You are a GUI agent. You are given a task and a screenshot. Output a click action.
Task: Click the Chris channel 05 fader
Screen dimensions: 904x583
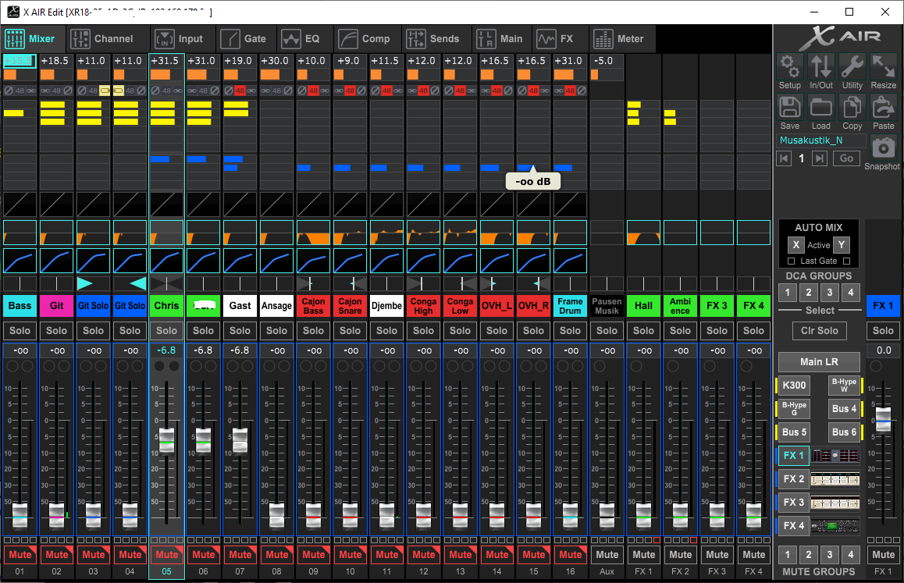pyautogui.click(x=166, y=440)
